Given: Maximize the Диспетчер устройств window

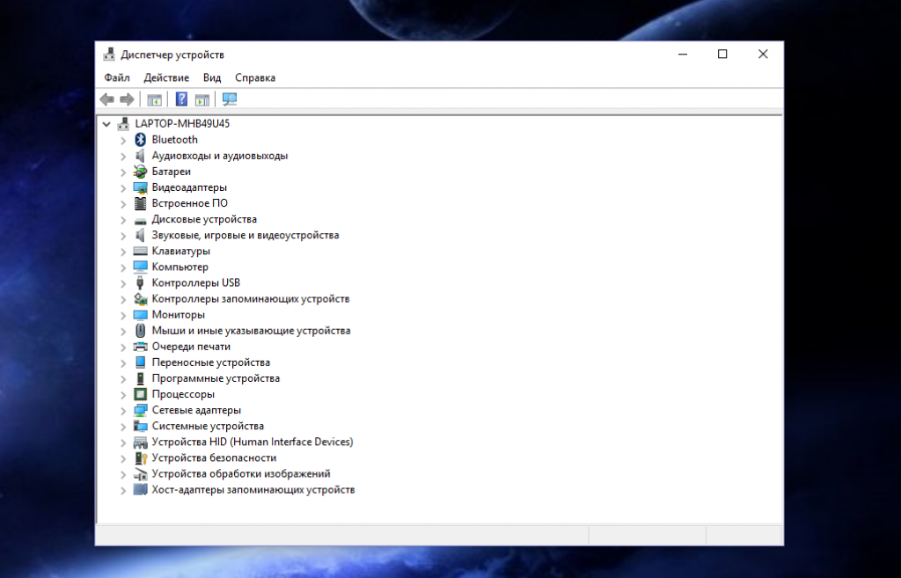Looking at the screenshot, I should (722, 54).
